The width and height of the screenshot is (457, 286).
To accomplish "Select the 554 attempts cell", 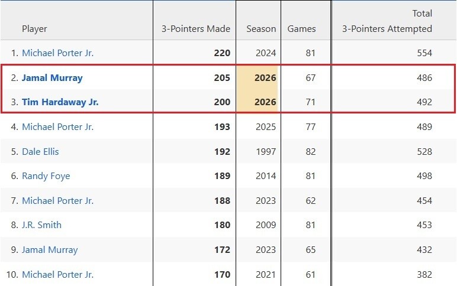I will [424, 53].
